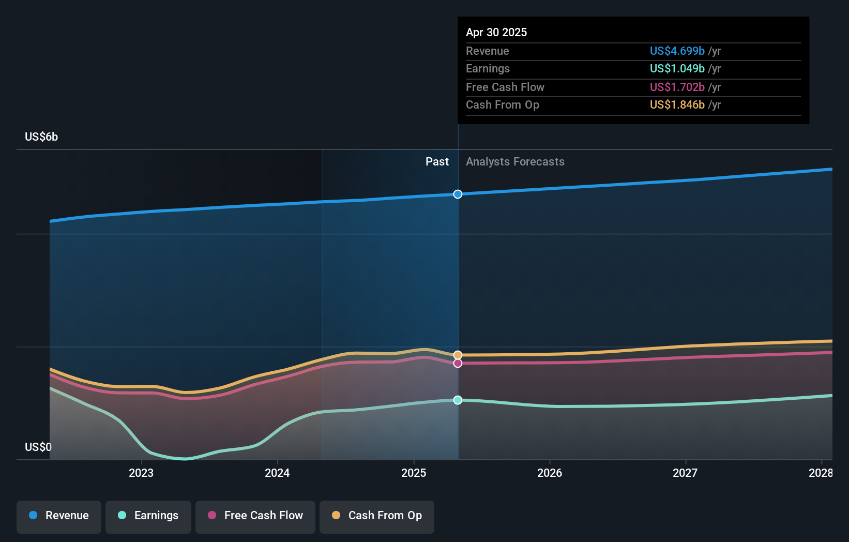
Task: Click the blue Revenue legend dot
Action: (33, 515)
